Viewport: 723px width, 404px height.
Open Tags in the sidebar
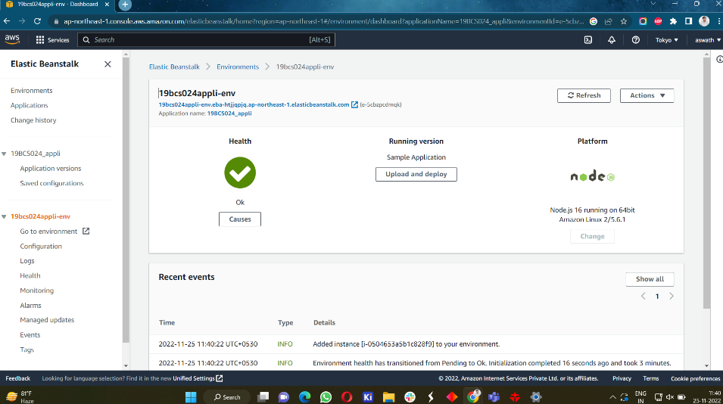tap(26, 350)
